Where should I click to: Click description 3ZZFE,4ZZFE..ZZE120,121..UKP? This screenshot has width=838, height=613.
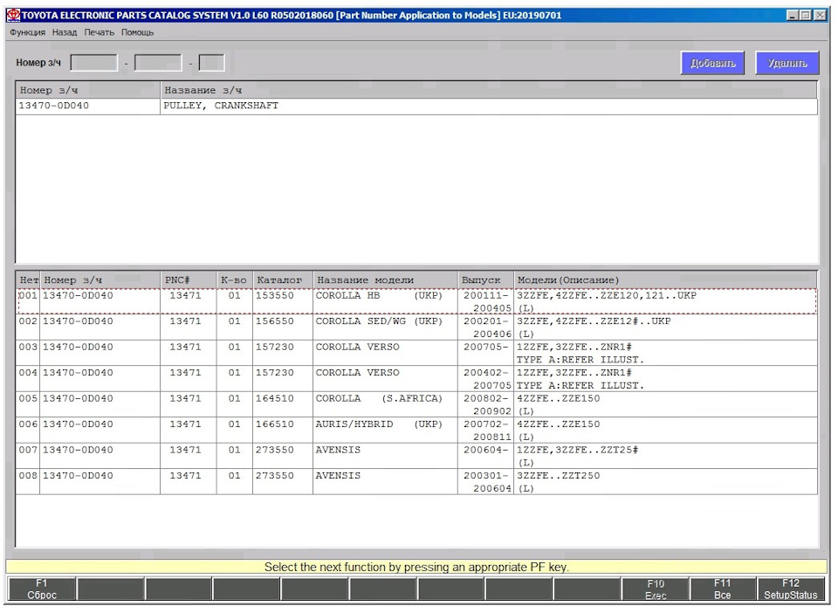(607, 295)
